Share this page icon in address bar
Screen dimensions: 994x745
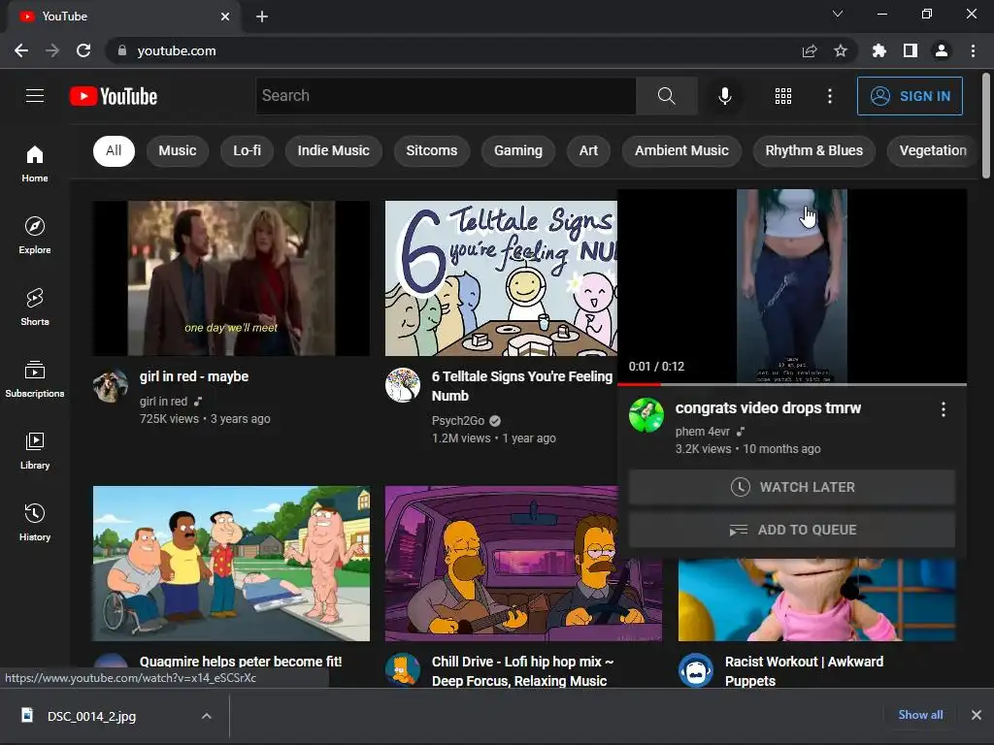810,50
